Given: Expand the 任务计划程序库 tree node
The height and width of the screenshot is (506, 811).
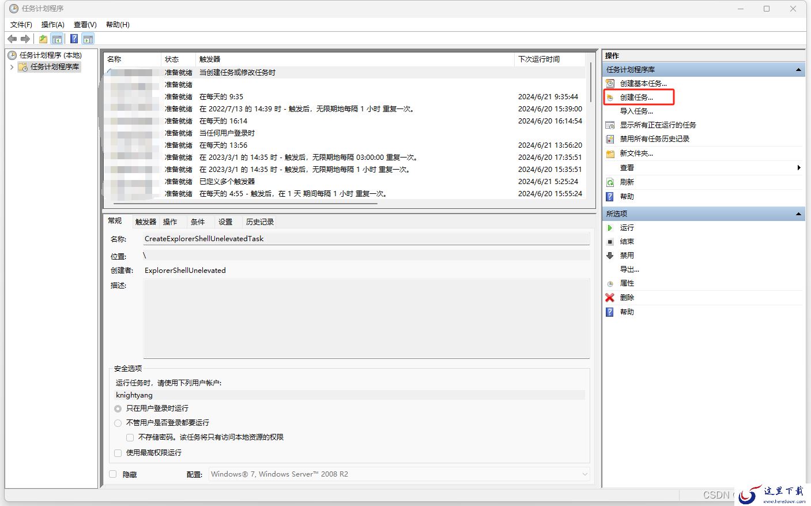Looking at the screenshot, I should (12, 67).
